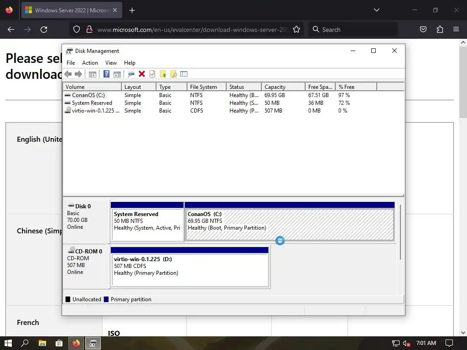Bookmark this page with the star icon
The height and width of the screenshot is (350, 467).
pos(296,30)
